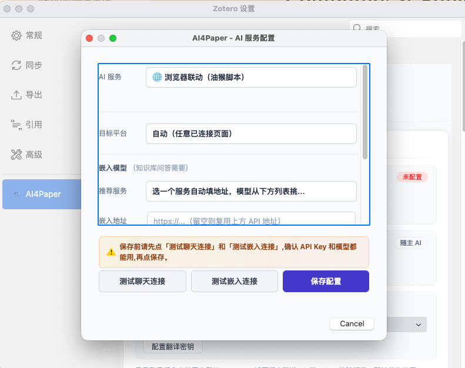This screenshot has width=465, height=368.
Task: Click the 随主 AI badge
Action: click(411, 243)
